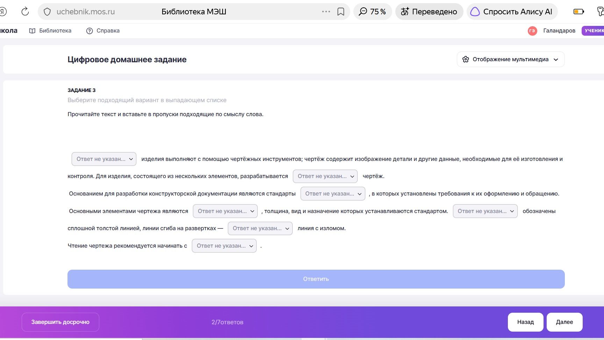Open dropdown before 'линия с изломом'
The width and height of the screenshot is (604, 340).
(x=260, y=228)
